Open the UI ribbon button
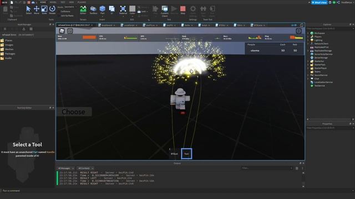 [111, 10]
